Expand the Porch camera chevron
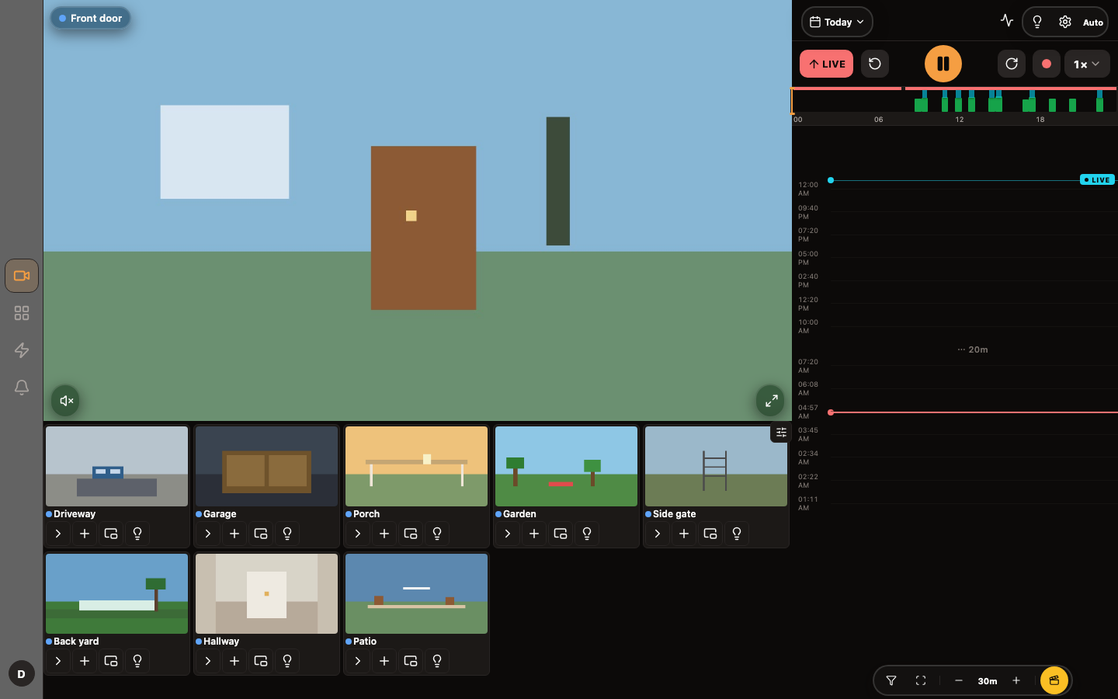Image resolution: width=1118 pixels, height=699 pixels. tap(358, 534)
